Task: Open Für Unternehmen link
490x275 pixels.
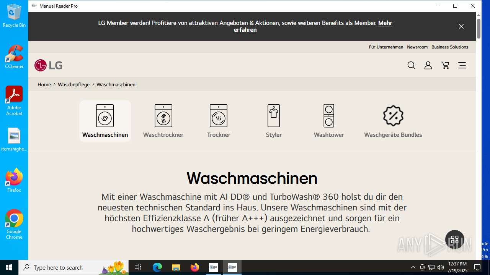Action: click(386, 47)
